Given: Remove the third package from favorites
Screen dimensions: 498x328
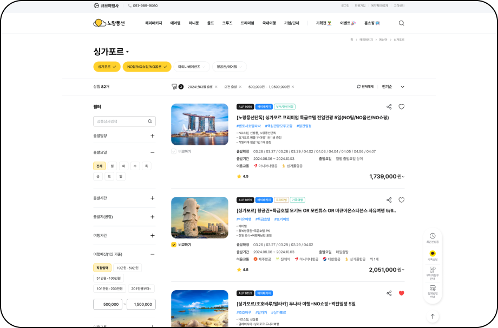Looking at the screenshot, I should tap(401, 293).
